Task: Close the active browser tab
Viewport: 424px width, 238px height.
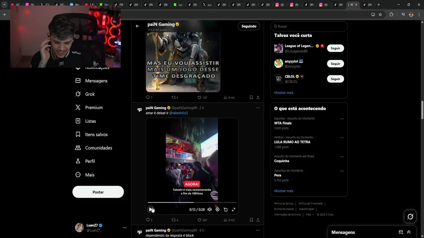Action: click(356, 5)
